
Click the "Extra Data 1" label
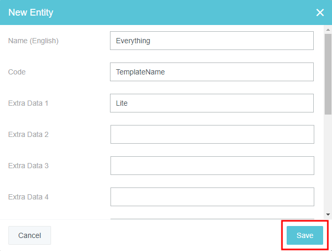28,103
